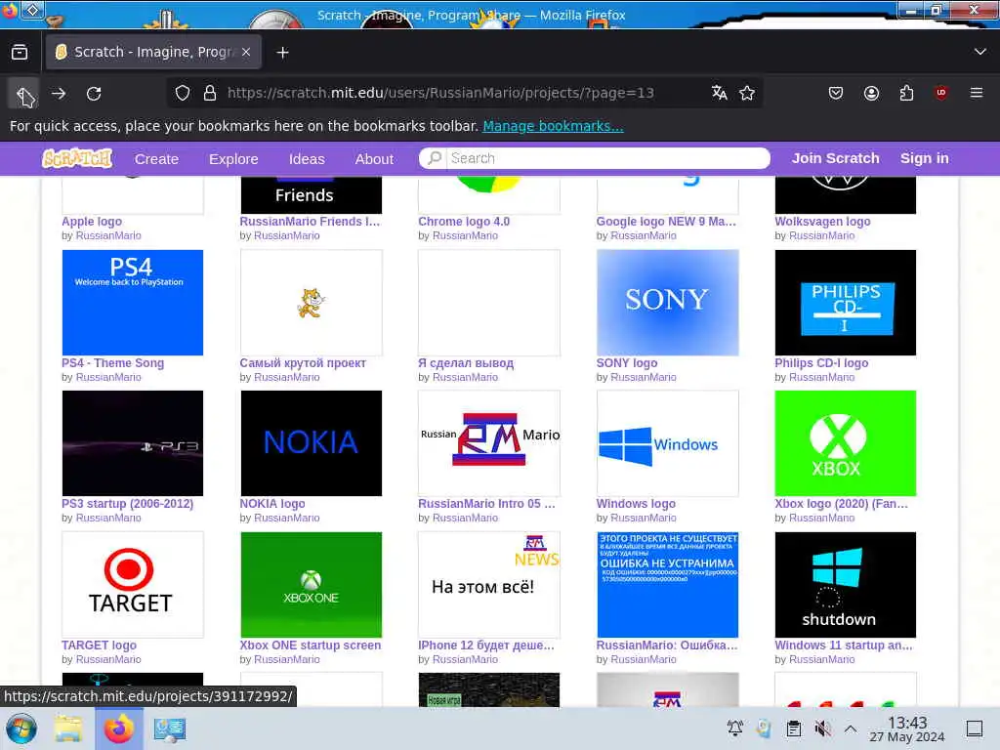Click the Firefox taskbar icon
This screenshot has width=1000, height=750.
(118, 729)
